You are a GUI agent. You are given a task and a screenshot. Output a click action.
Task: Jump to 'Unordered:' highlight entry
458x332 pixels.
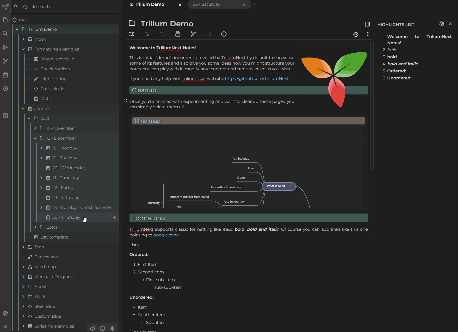tap(399, 78)
